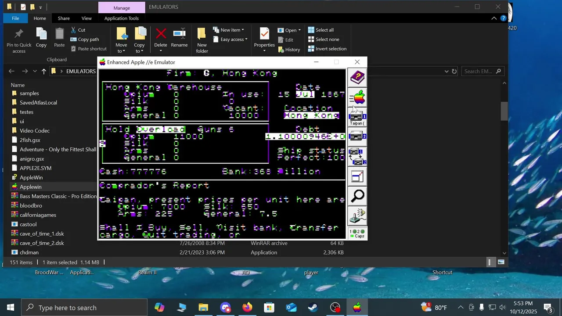Refresh the EMULATORS folder view
Image resolution: width=562 pixels, height=316 pixels.
(454, 71)
